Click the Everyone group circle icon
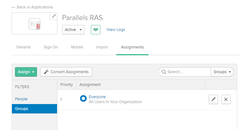The height and width of the screenshot is (130, 241). pyautogui.click(x=83, y=98)
